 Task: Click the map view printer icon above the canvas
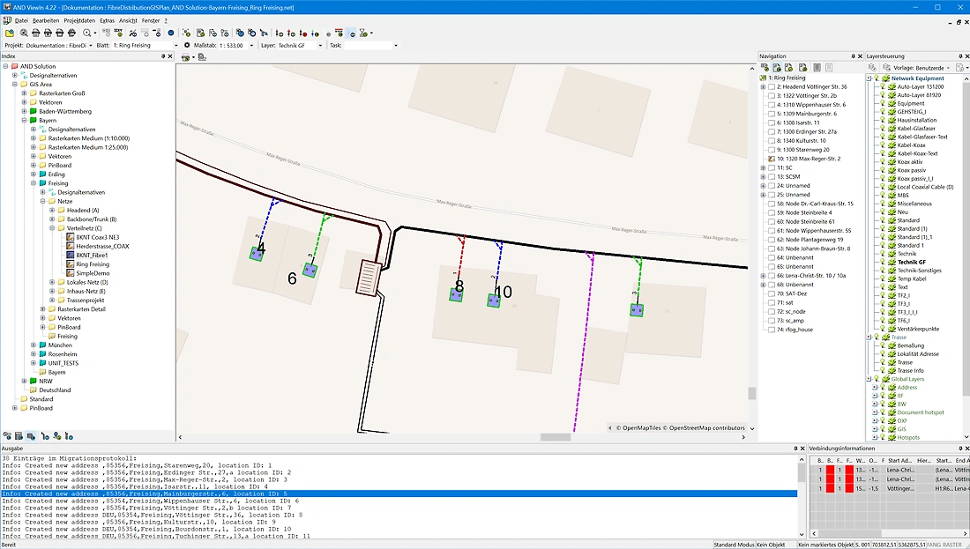(x=185, y=57)
